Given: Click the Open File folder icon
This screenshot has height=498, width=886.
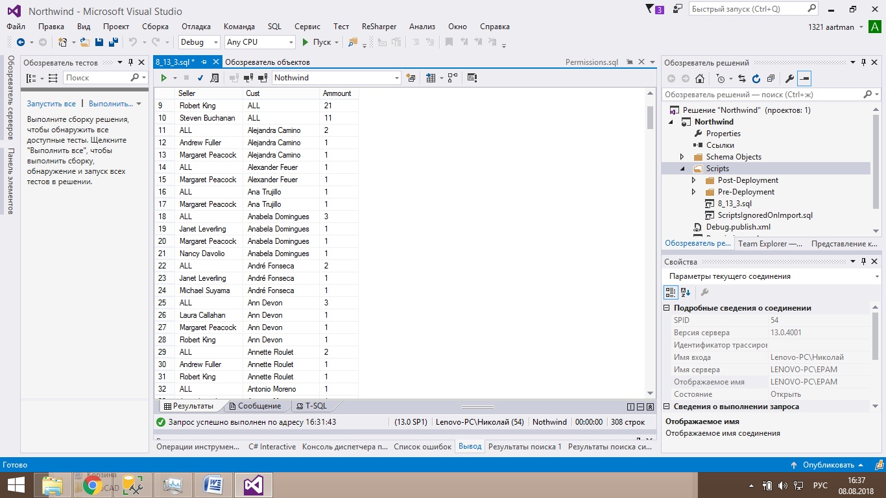Looking at the screenshot, I should pyautogui.click(x=84, y=42).
